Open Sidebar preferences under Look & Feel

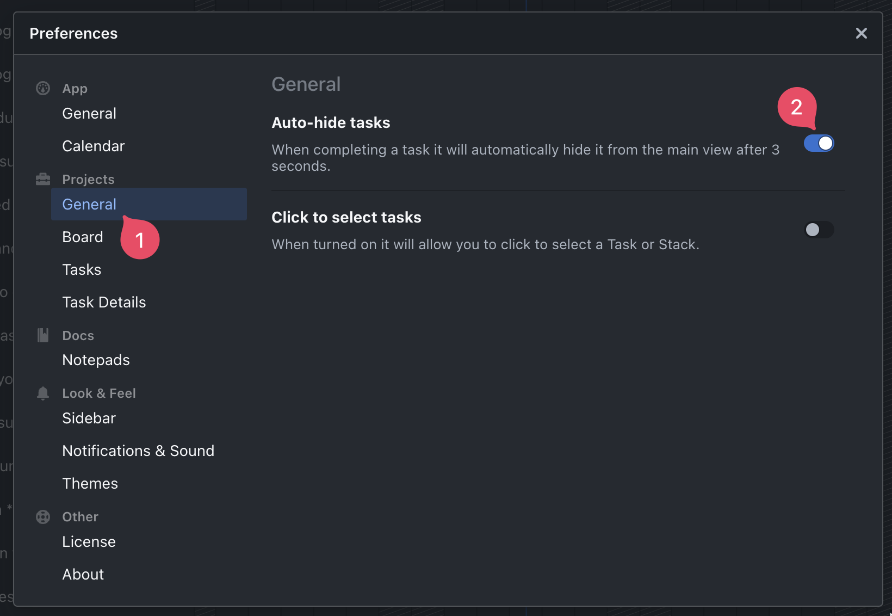tap(89, 418)
